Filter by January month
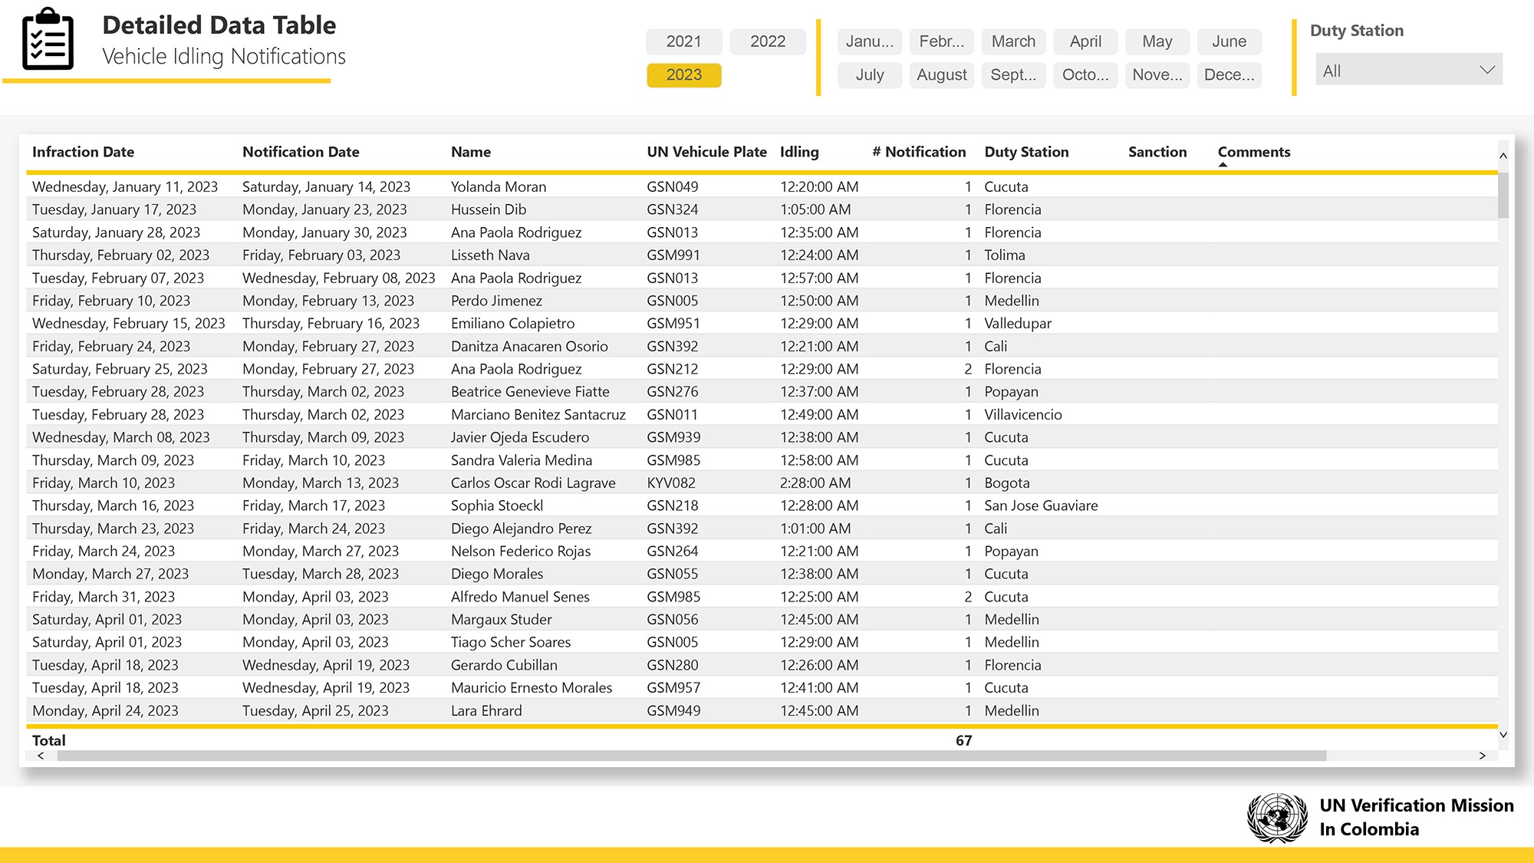Image resolution: width=1534 pixels, height=863 pixels. pos(870,41)
